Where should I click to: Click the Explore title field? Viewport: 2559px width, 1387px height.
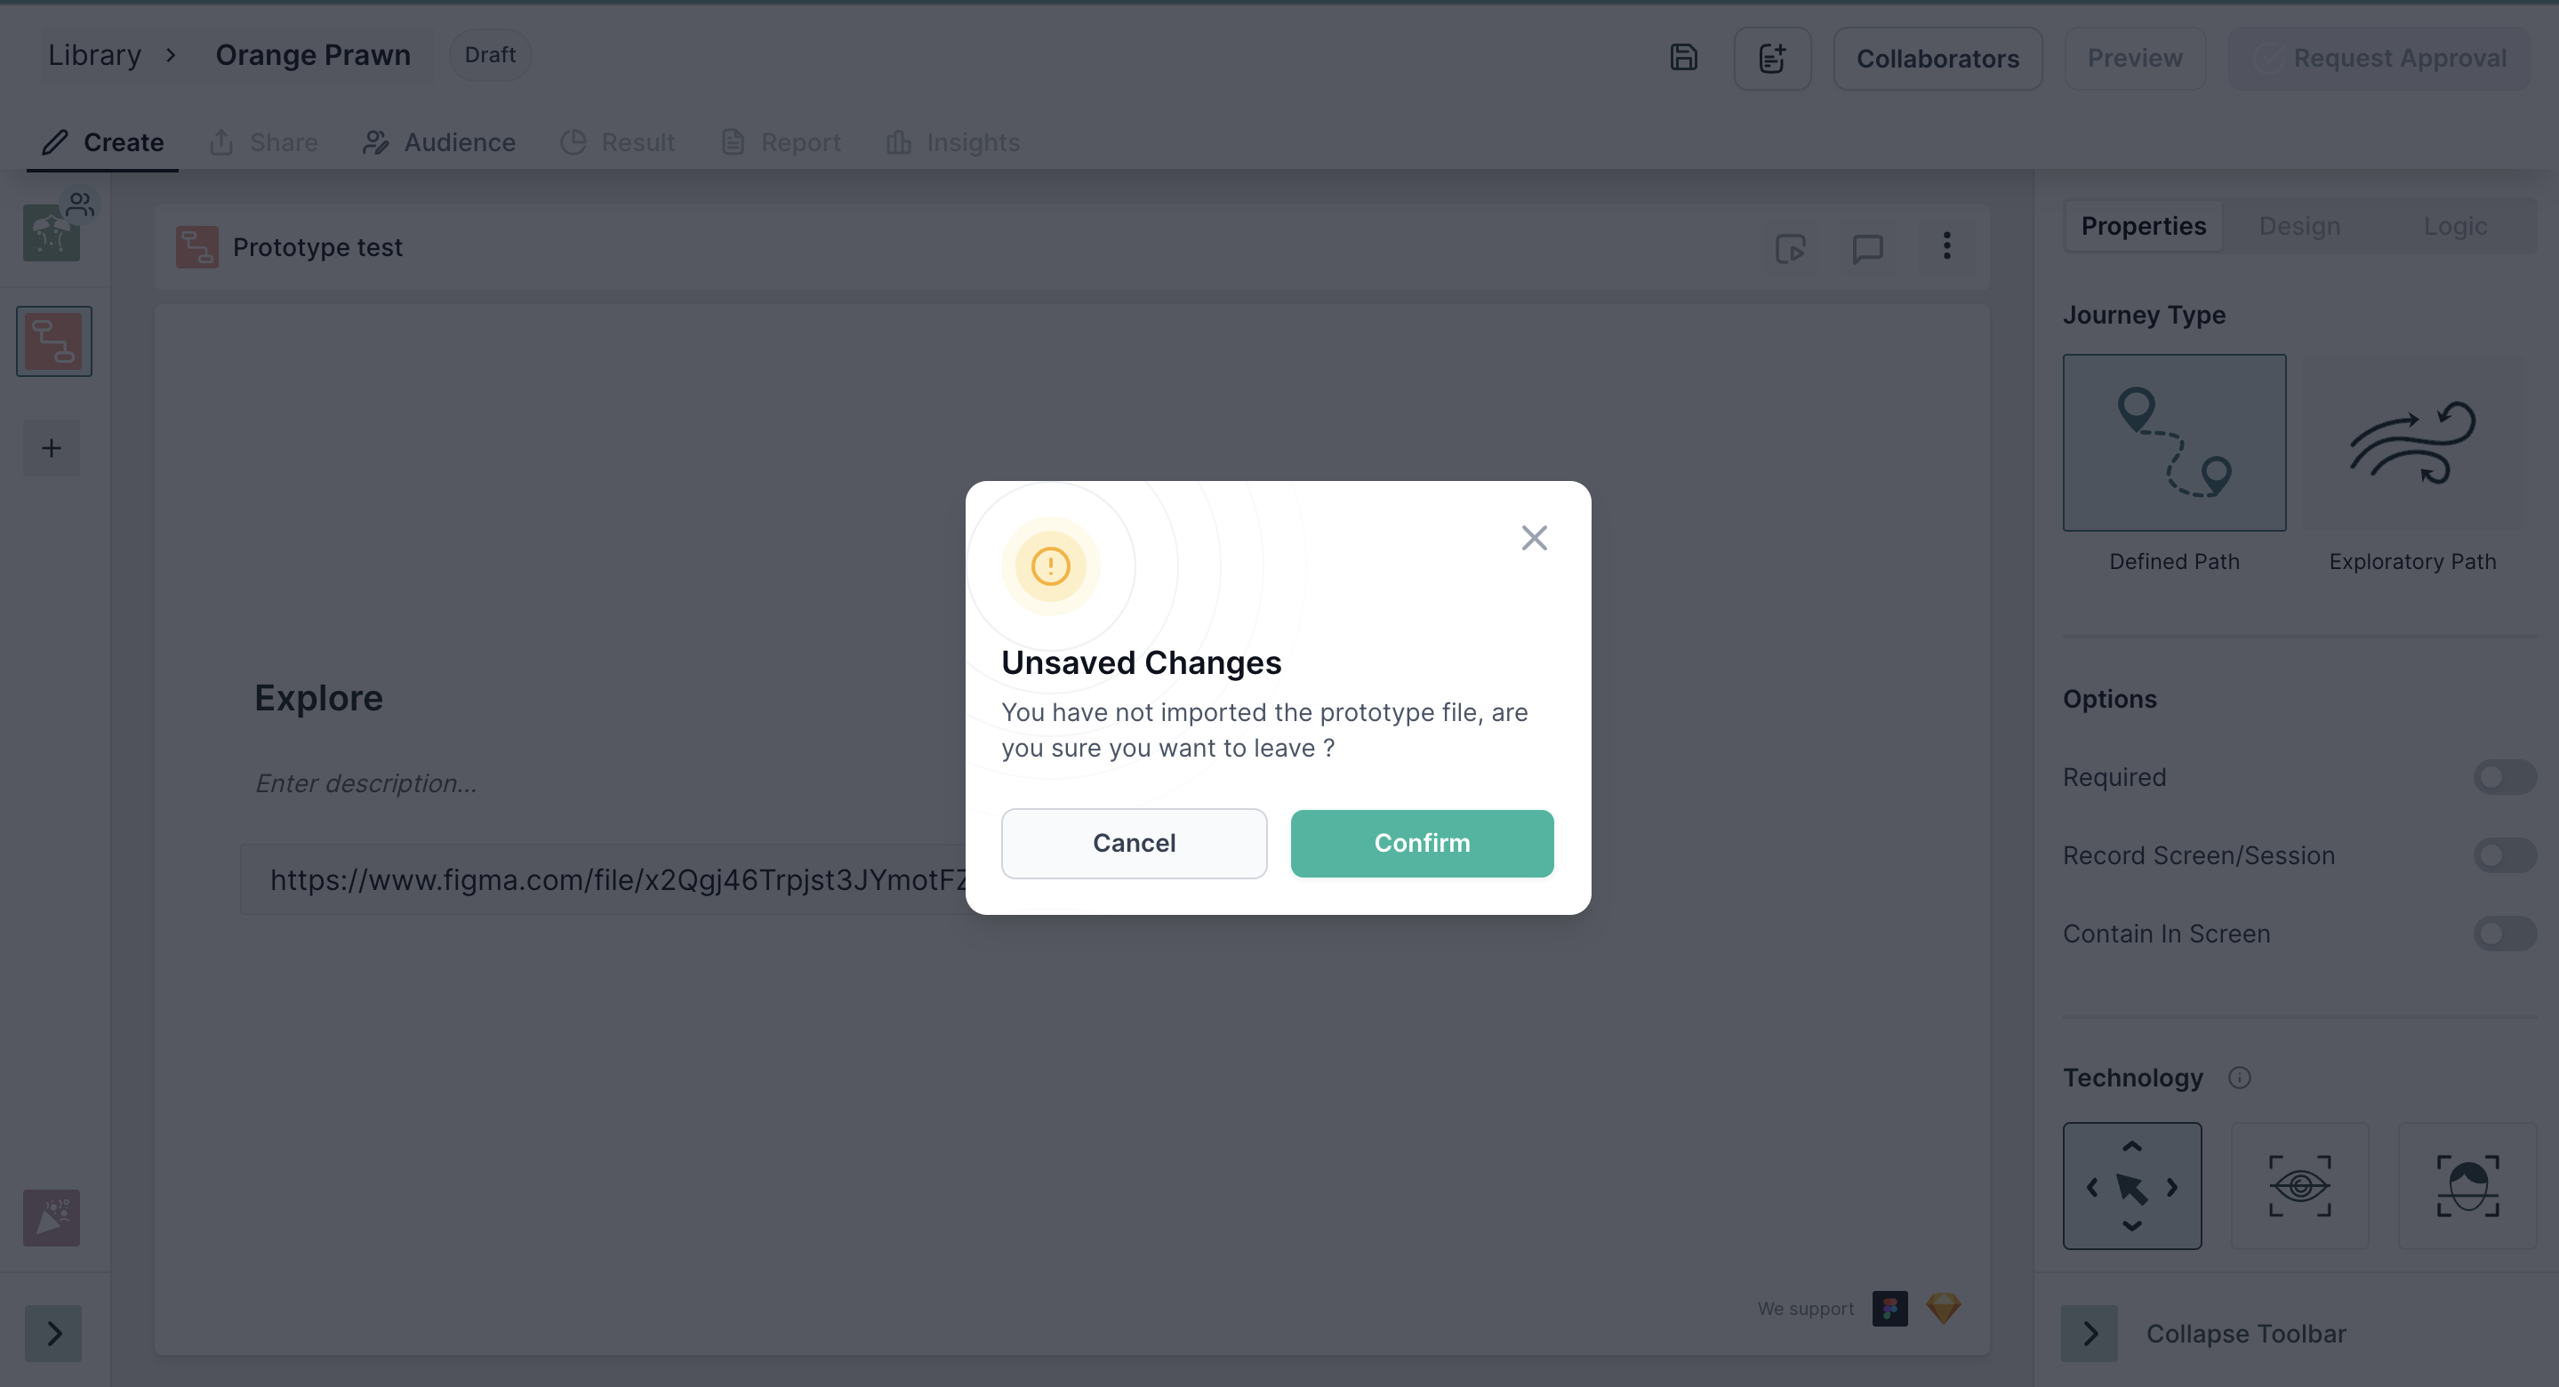tap(318, 697)
